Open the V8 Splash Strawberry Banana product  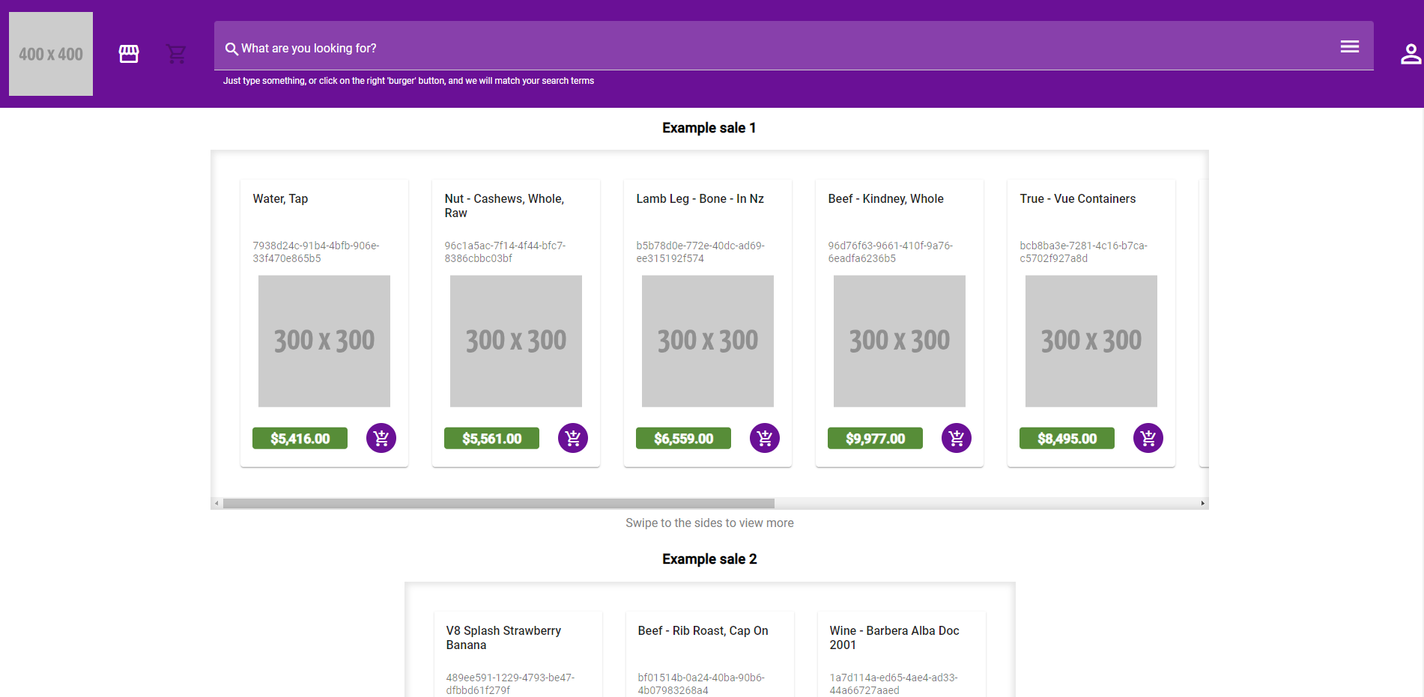pyautogui.click(x=503, y=638)
